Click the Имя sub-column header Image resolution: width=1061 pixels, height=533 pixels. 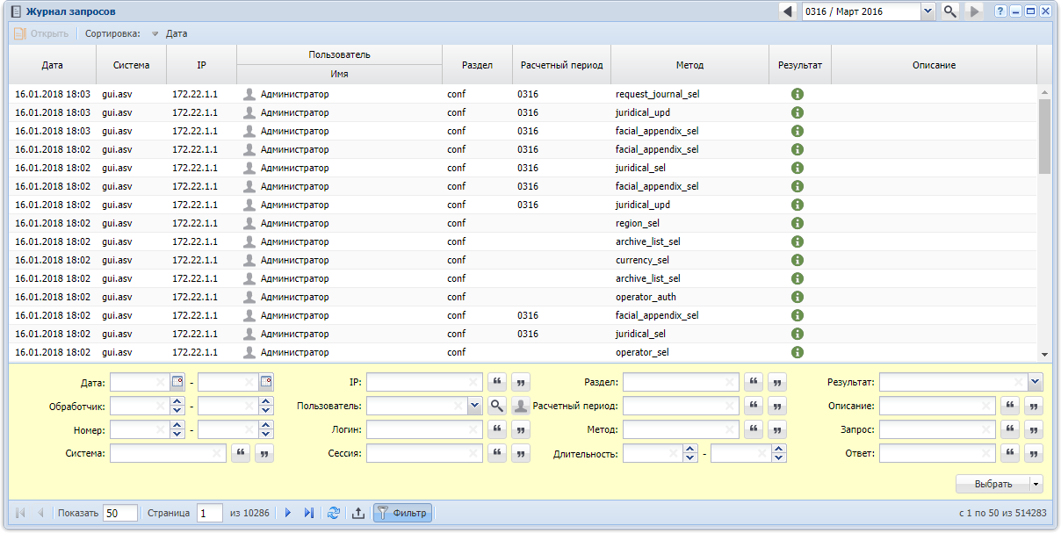[339, 75]
